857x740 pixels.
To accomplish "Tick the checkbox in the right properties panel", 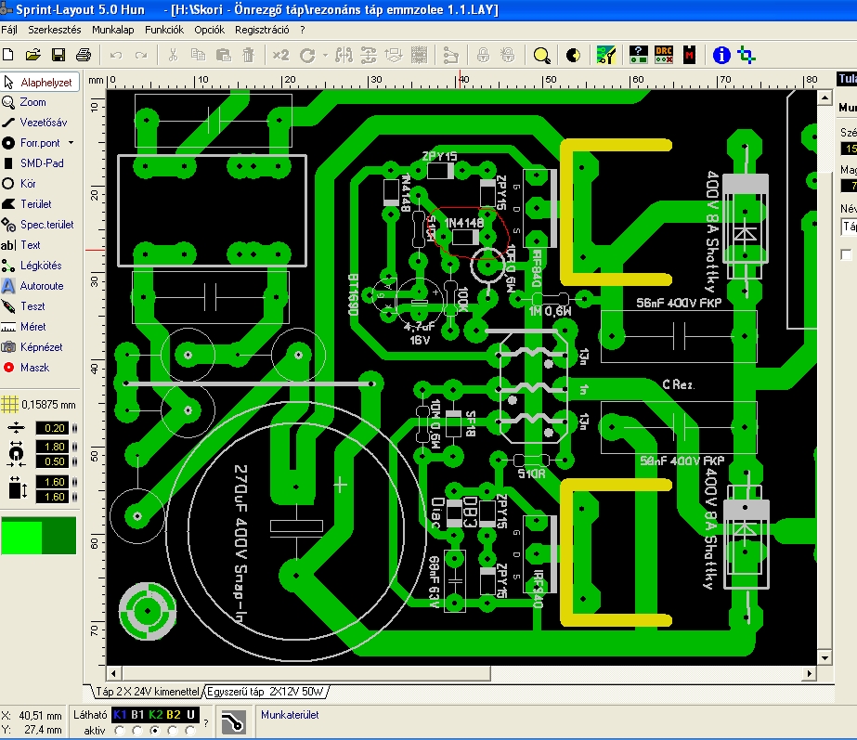I will point(846,254).
